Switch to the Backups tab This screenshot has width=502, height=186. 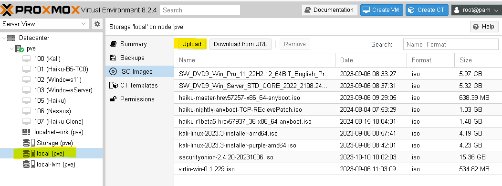coord(140,58)
